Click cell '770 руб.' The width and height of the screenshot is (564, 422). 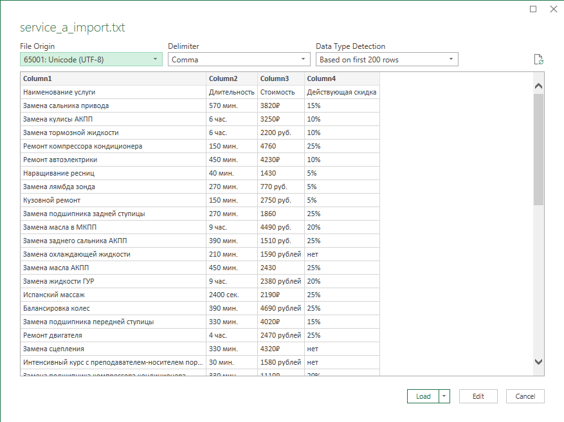click(281, 187)
